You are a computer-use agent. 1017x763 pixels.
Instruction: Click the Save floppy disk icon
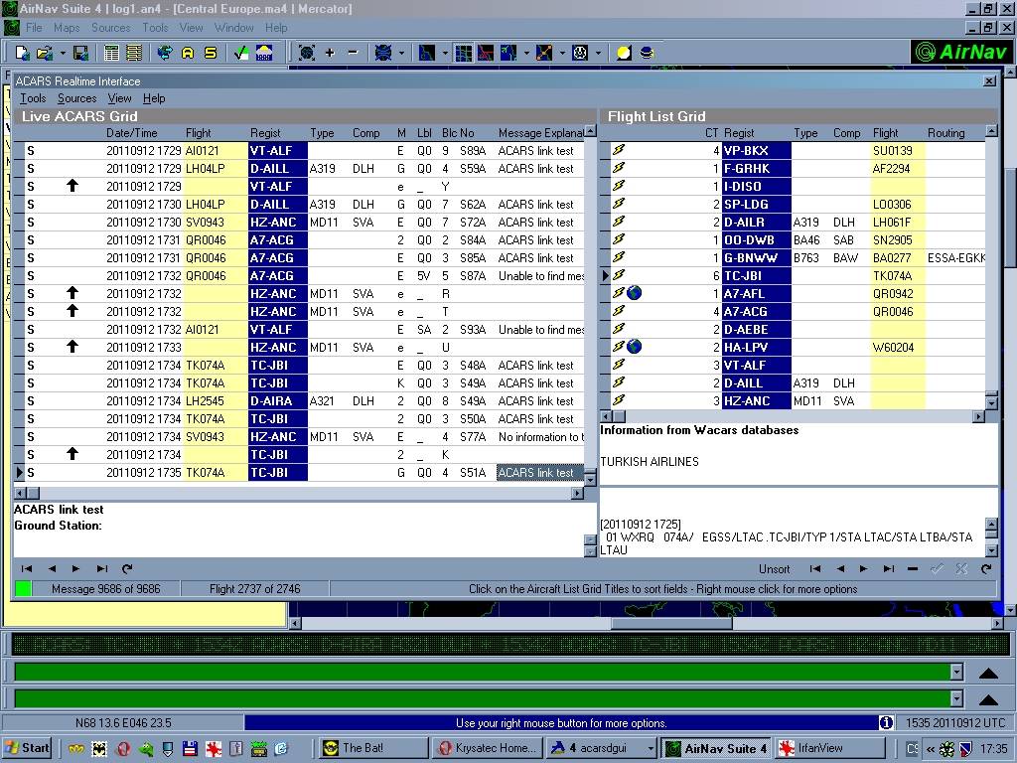click(80, 53)
